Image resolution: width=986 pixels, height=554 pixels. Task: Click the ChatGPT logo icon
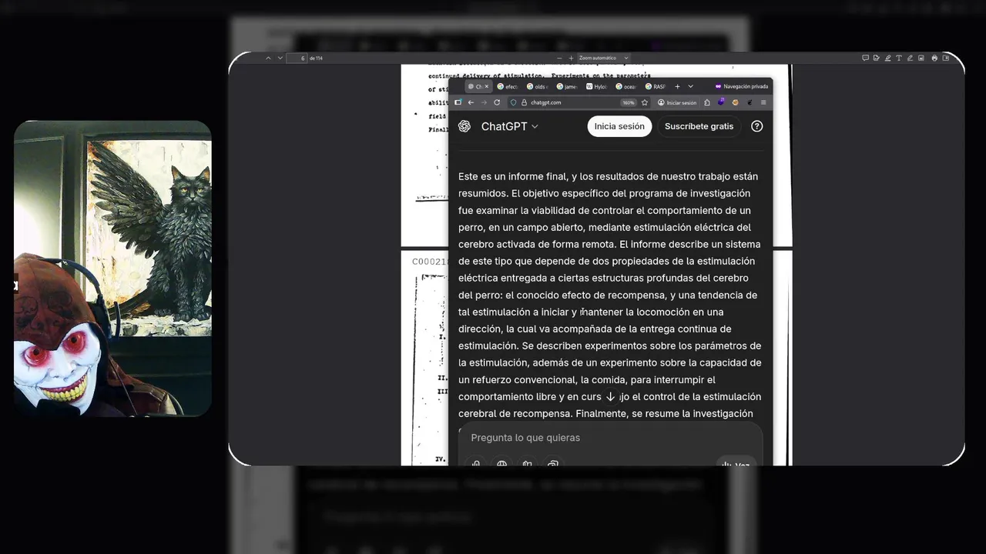pyautogui.click(x=464, y=126)
